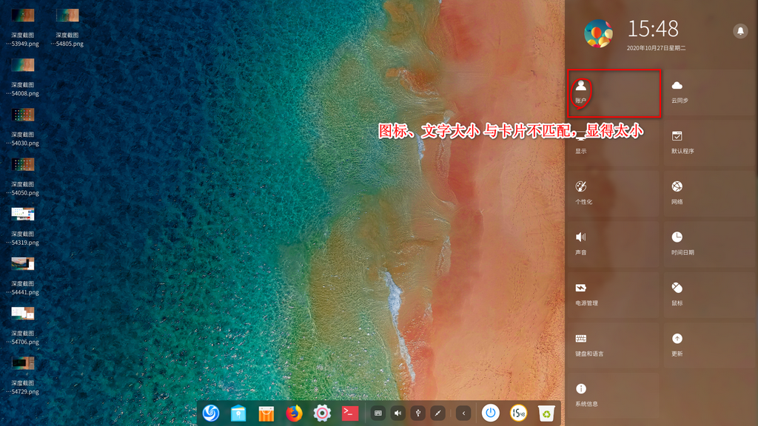The width and height of the screenshot is (758, 426).
Task: Collapse the dock tray with arrow button
Action: [x=463, y=413]
